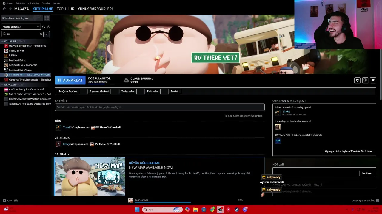
Task: Go to MAĞAZA tab
Action: click(x=21, y=9)
